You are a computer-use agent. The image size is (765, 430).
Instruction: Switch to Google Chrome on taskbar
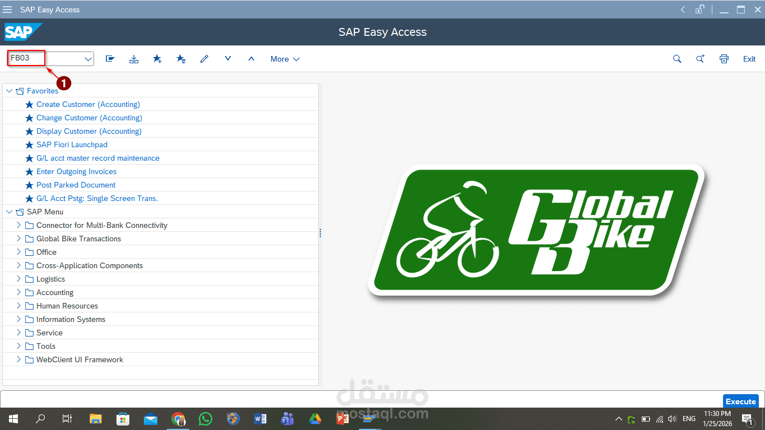[178, 419]
